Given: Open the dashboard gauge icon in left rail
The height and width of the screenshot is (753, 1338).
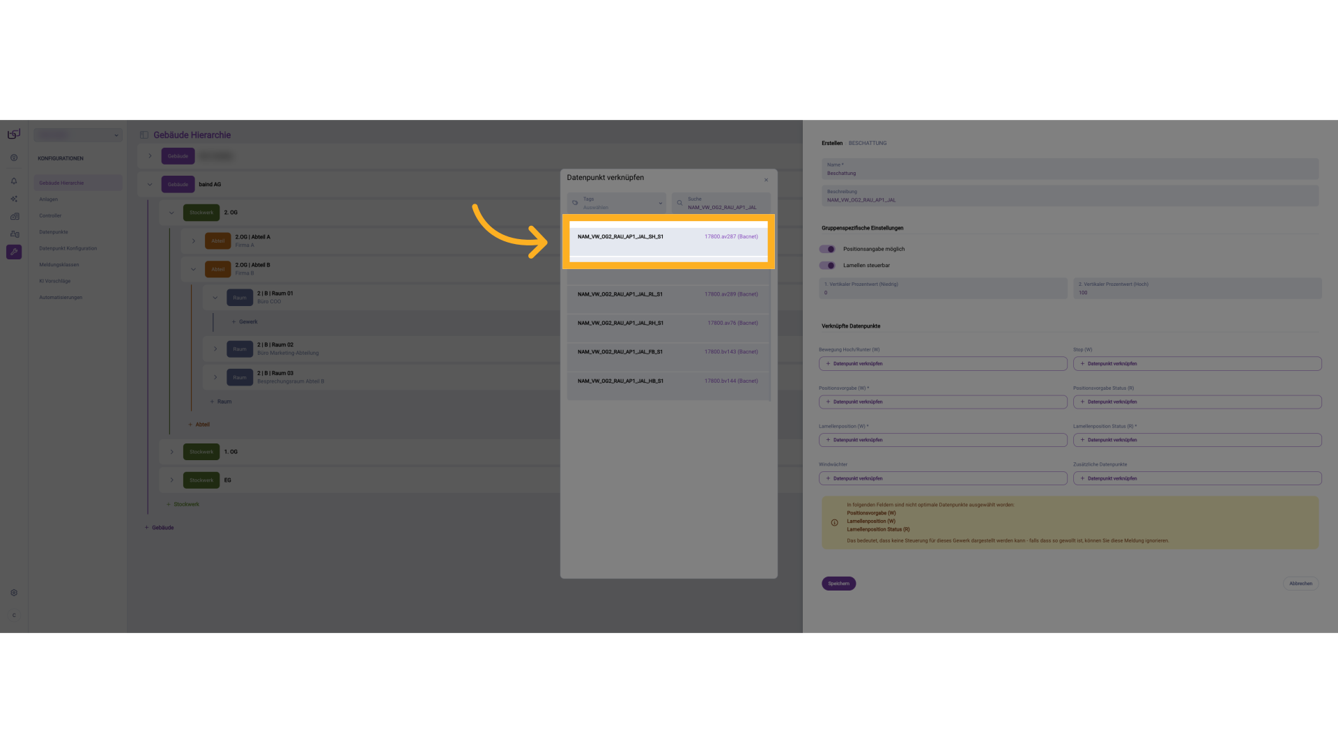Looking at the screenshot, I should pos(14,158).
